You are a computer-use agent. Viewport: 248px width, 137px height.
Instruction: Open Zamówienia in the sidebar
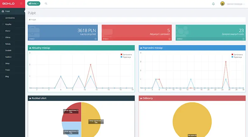click(11, 18)
